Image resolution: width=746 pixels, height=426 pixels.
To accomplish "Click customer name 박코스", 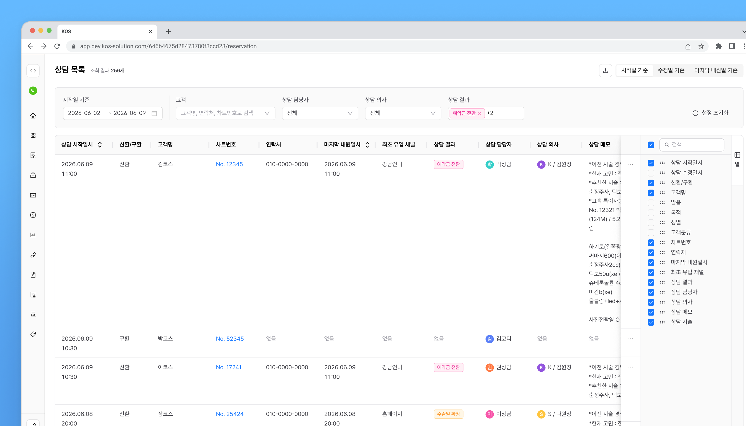I will (x=165, y=339).
